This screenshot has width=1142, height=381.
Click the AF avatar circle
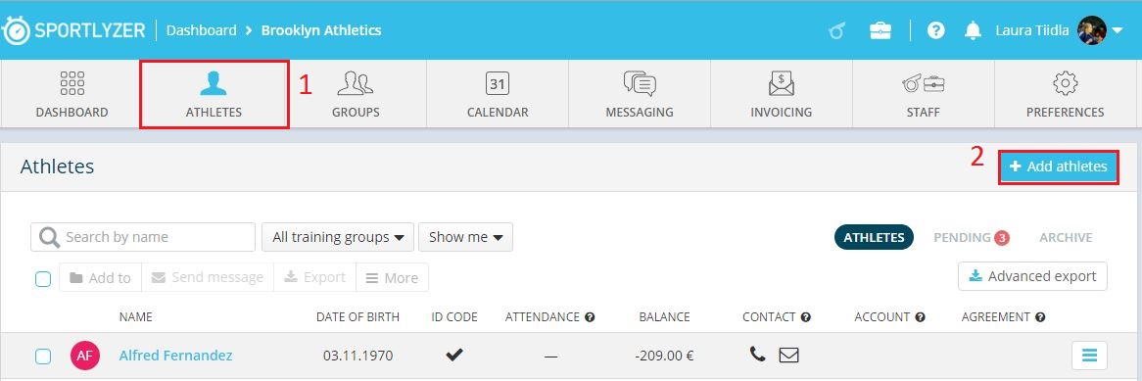[85, 356]
